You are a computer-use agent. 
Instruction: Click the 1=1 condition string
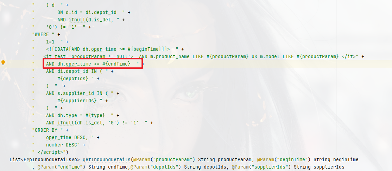click(x=51, y=42)
